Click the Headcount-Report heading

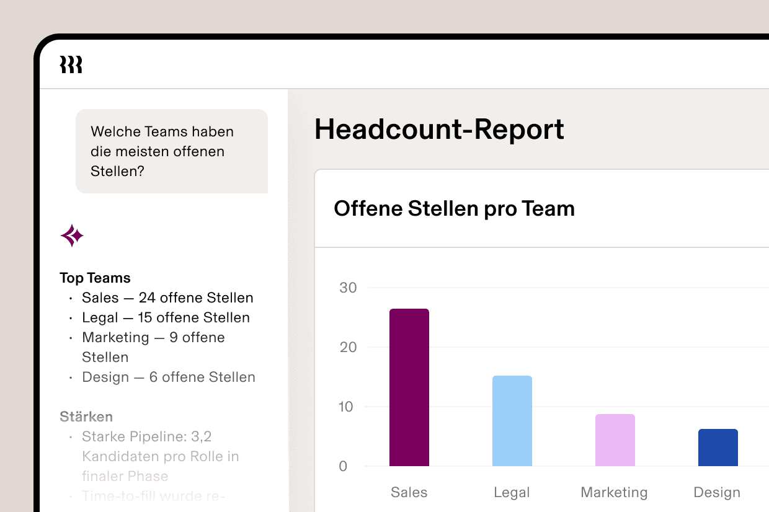(439, 130)
